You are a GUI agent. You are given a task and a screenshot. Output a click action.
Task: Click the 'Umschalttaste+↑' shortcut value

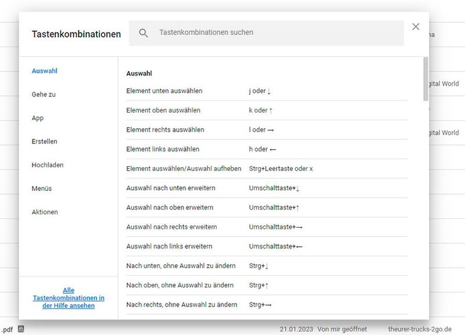coord(274,207)
